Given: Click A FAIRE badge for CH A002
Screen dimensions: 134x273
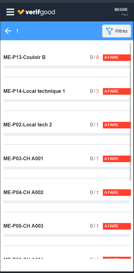Looking at the screenshot, I should tap(117, 193).
